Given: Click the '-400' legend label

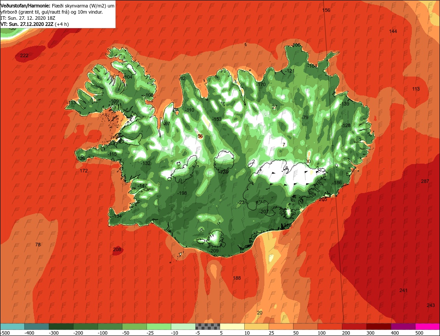Looking at the screenshot, I should coord(29,333).
